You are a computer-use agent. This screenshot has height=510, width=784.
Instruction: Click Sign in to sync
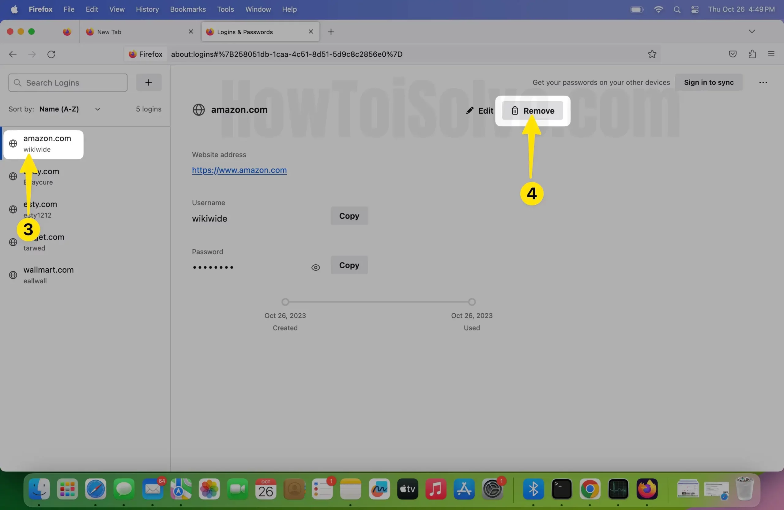point(709,82)
